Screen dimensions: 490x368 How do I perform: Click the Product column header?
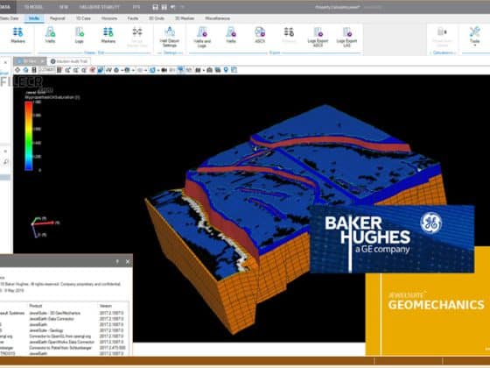click(35, 306)
